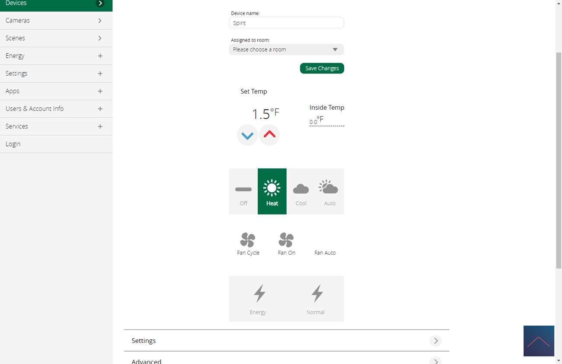The width and height of the screenshot is (562, 364).
Task: Expand the Advanced section
Action: [436, 361]
